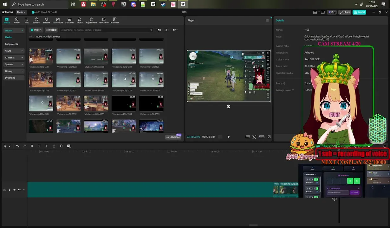Delete right of playhead icon
This screenshot has height=228, width=390.
point(47,146)
